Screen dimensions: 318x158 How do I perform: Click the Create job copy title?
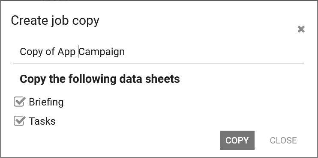pos(55,21)
